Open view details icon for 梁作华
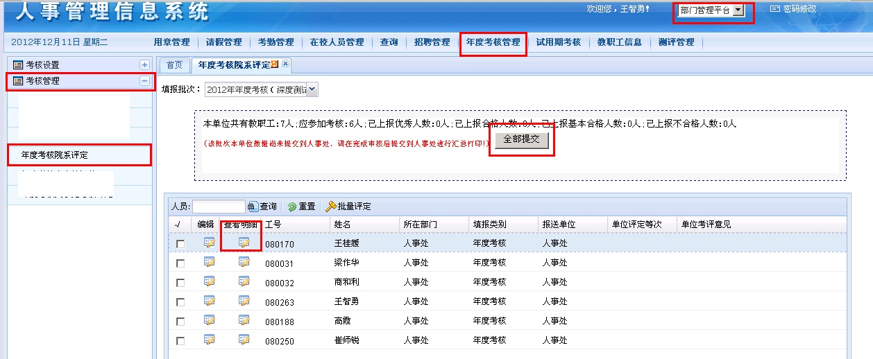This screenshot has height=359, width=873. tap(244, 262)
